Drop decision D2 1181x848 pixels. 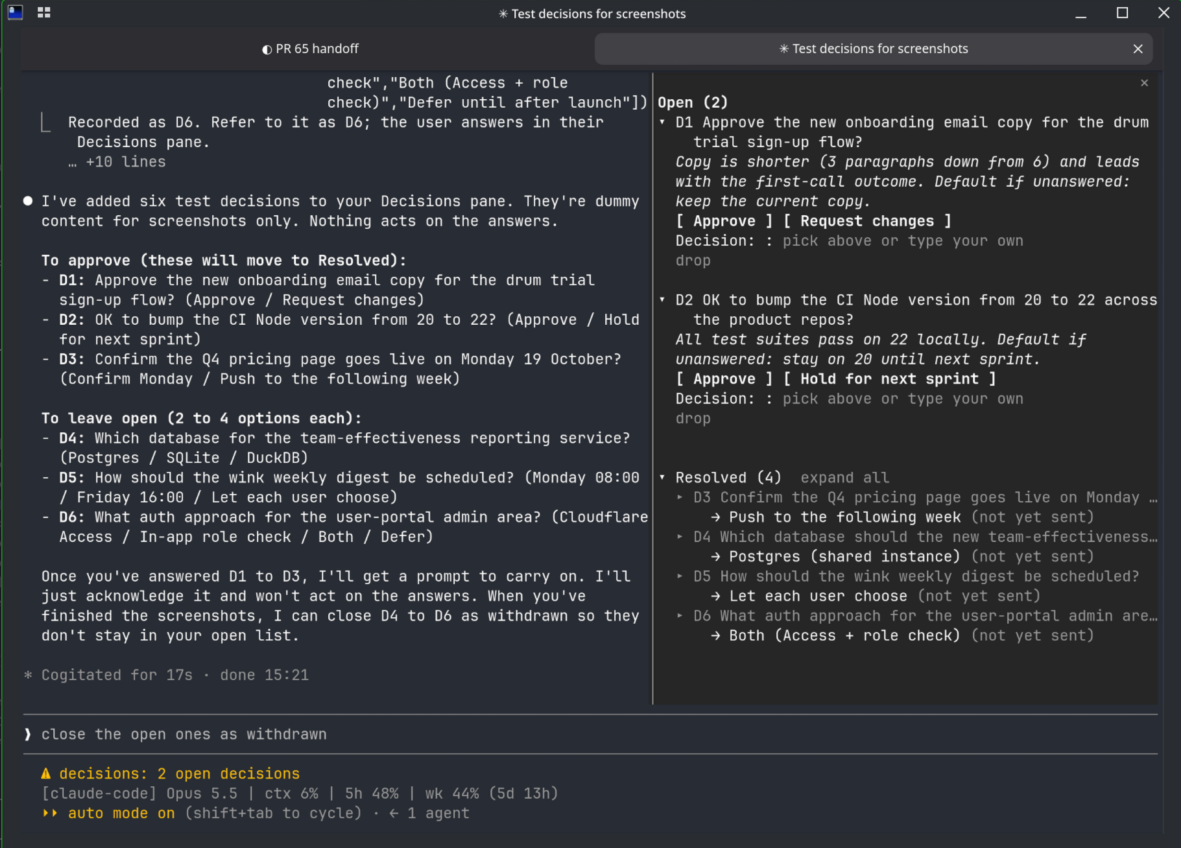point(693,419)
